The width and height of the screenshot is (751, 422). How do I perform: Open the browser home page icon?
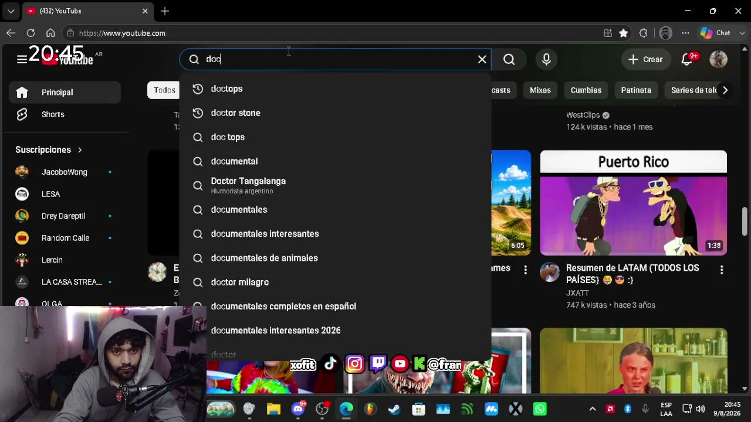point(50,33)
